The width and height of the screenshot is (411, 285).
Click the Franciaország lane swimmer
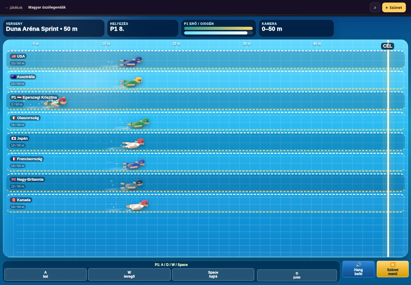pos(134,164)
